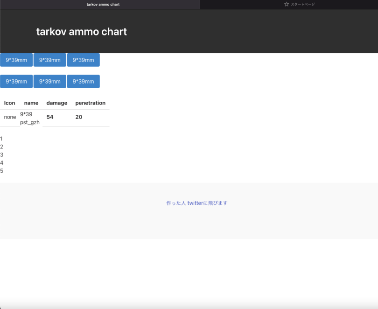Select the first 9*39mm button in the upper row
Image resolution: width=378 pixels, height=309 pixels.
click(x=16, y=60)
